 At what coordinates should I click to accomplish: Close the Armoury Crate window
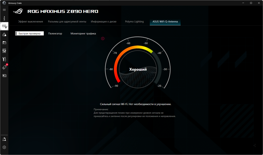click(259, 3)
